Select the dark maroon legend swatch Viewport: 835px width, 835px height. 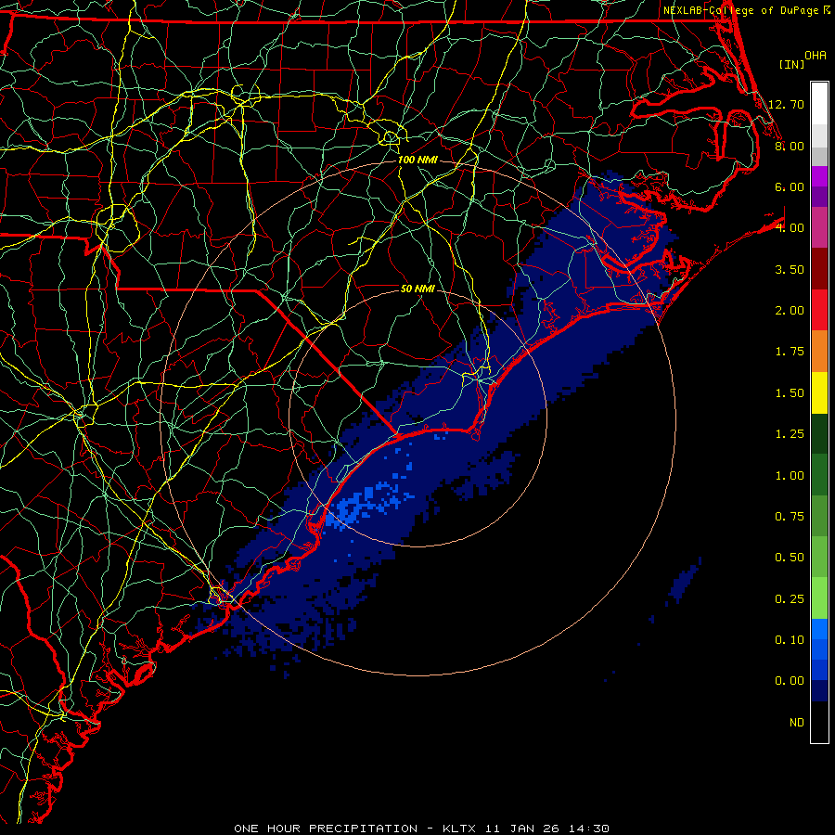pyautogui.click(x=819, y=268)
